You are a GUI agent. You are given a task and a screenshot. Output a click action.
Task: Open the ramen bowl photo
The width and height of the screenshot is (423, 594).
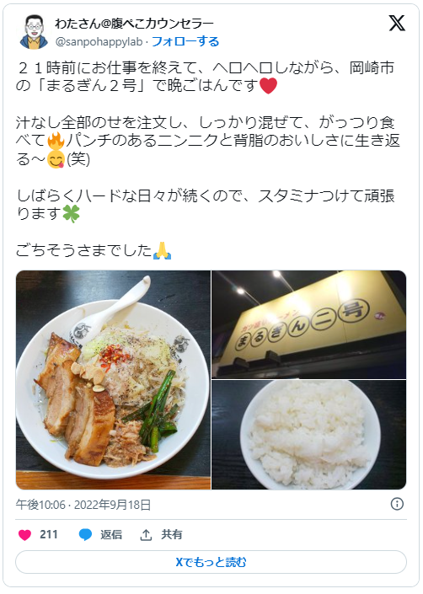(113, 380)
